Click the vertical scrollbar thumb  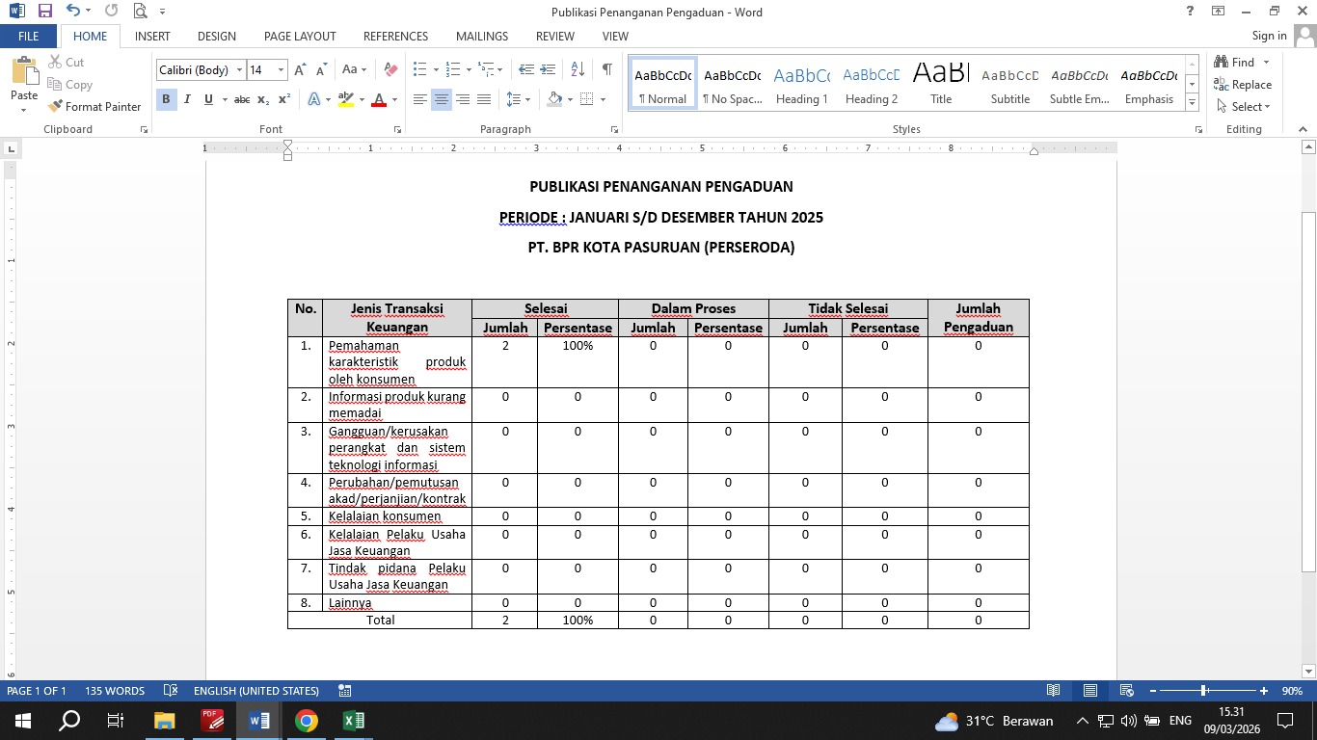pos(1308,392)
